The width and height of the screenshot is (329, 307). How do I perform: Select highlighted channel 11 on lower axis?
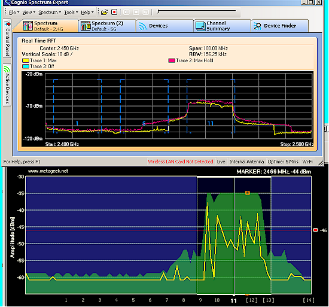point(233,300)
